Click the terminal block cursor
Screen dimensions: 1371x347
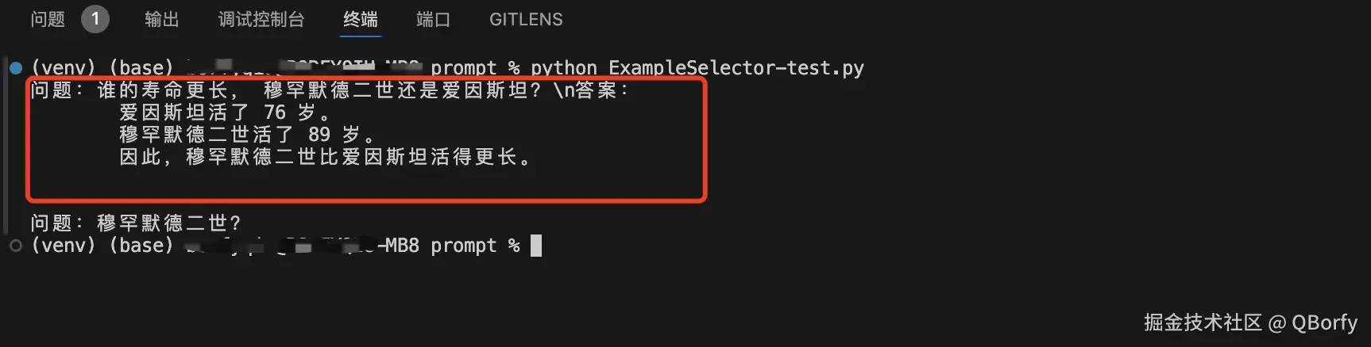pyautogui.click(x=536, y=246)
